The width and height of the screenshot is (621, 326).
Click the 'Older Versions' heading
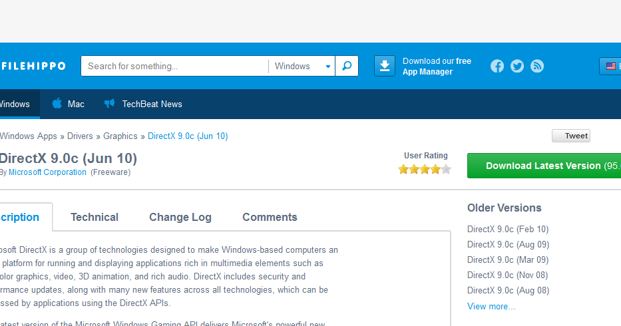click(x=504, y=208)
